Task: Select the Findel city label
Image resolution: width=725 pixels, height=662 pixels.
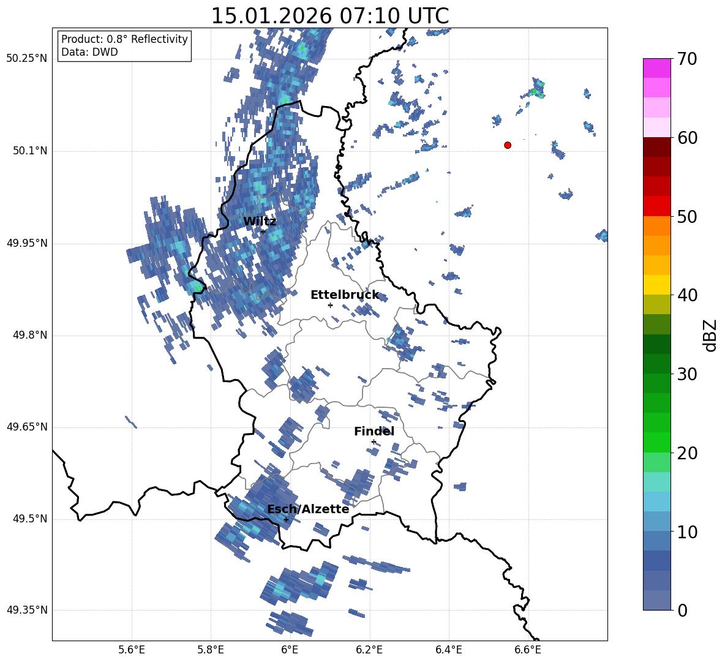Action: coord(374,431)
